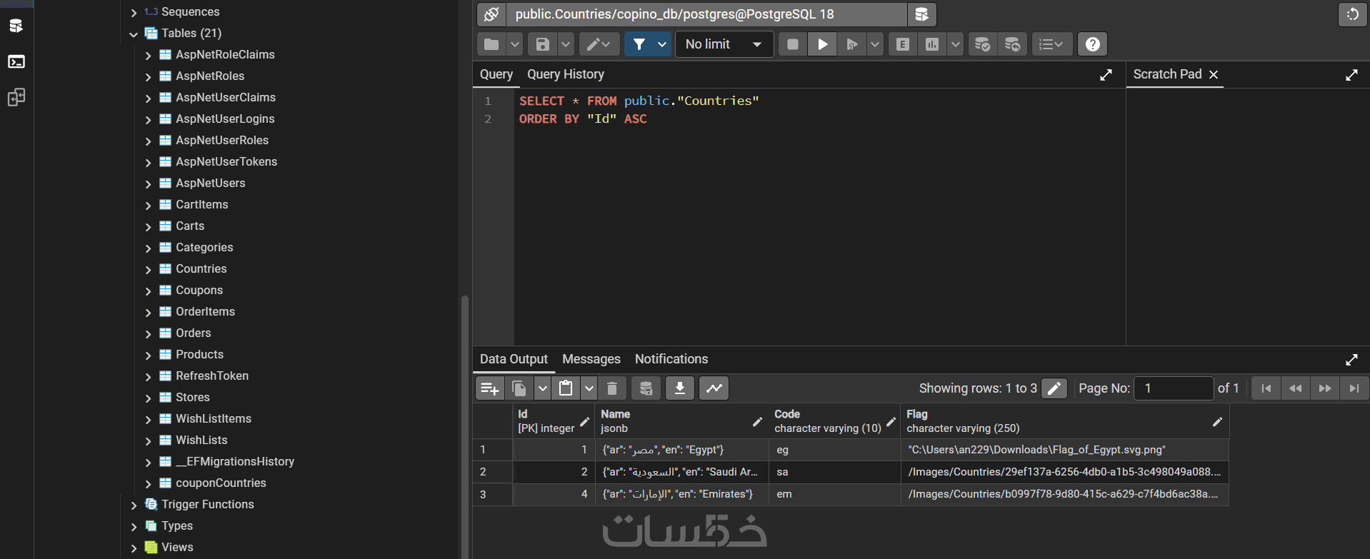Open the Copy options dropdown arrow
This screenshot has width=1370, height=559.
pyautogui.click(x=543, y=388)
